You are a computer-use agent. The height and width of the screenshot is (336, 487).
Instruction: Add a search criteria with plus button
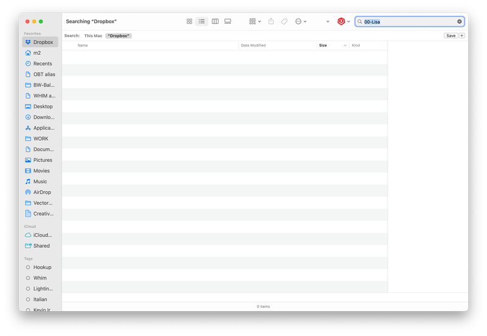[x=462, y=36]
